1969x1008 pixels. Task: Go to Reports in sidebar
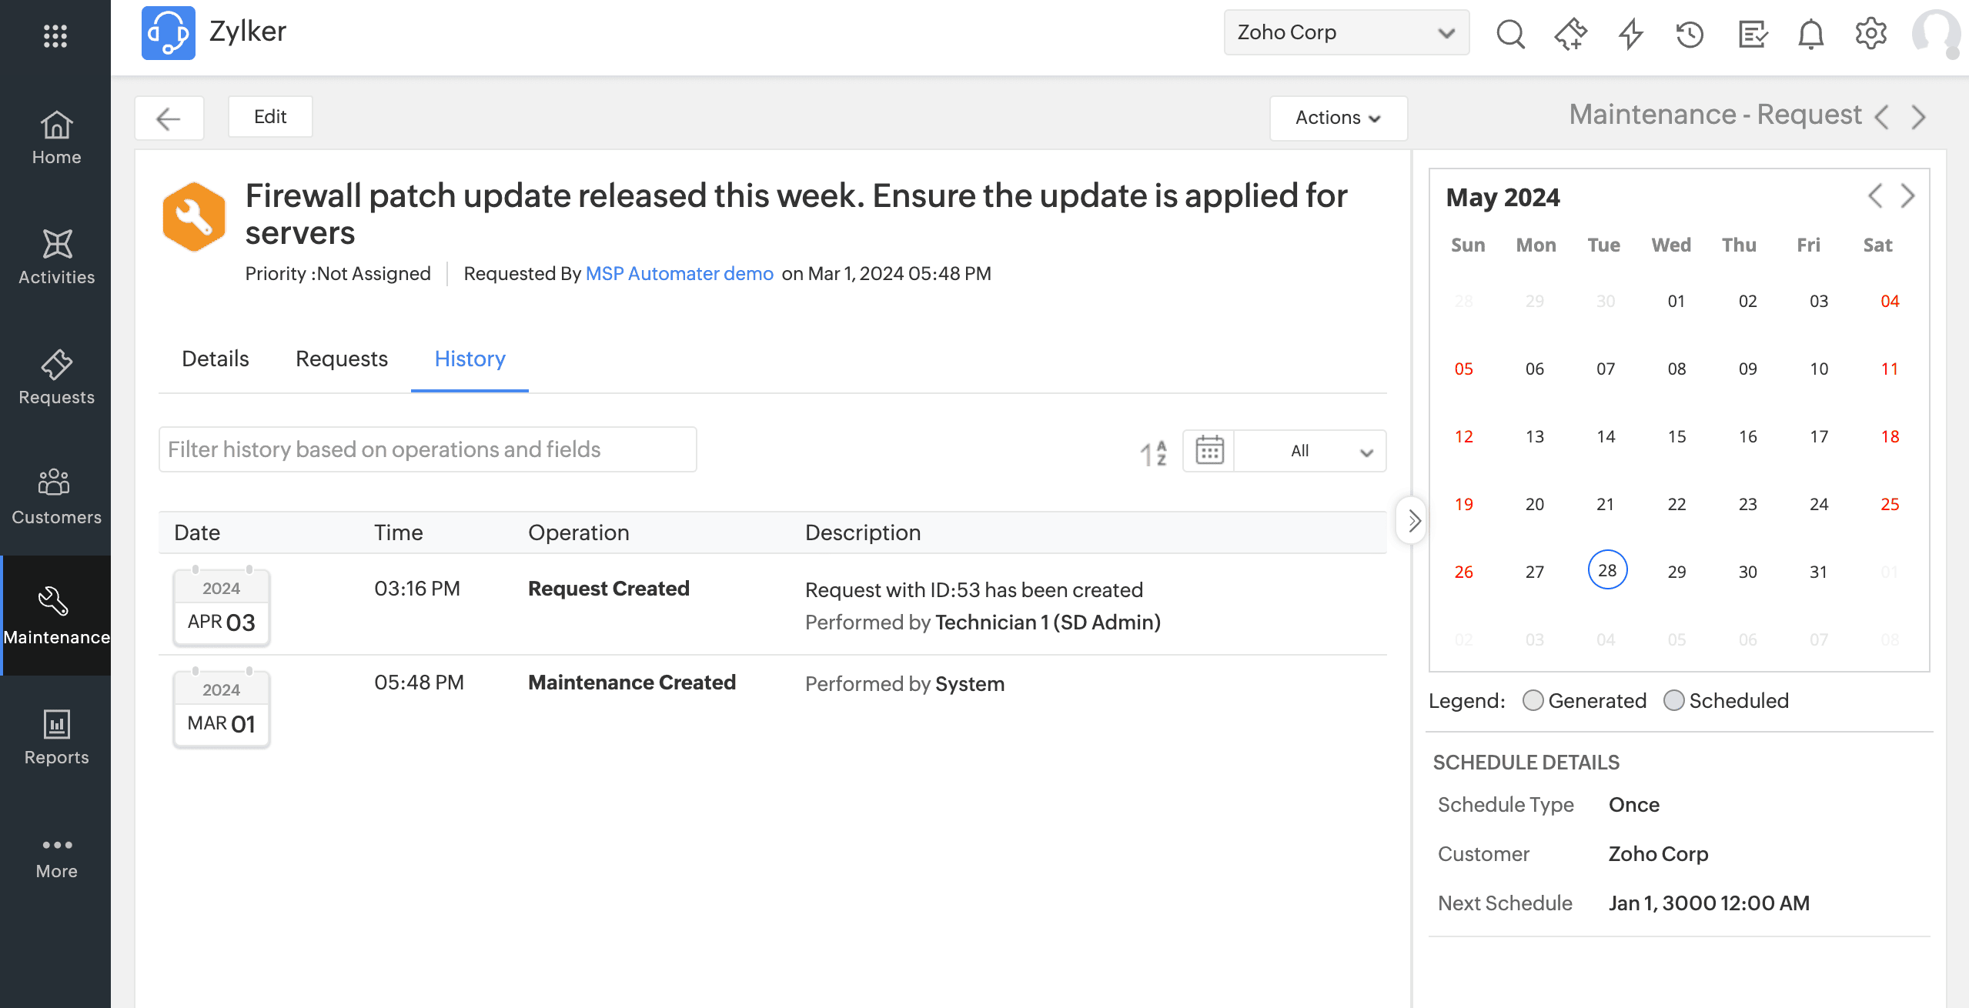pos(56,737)
